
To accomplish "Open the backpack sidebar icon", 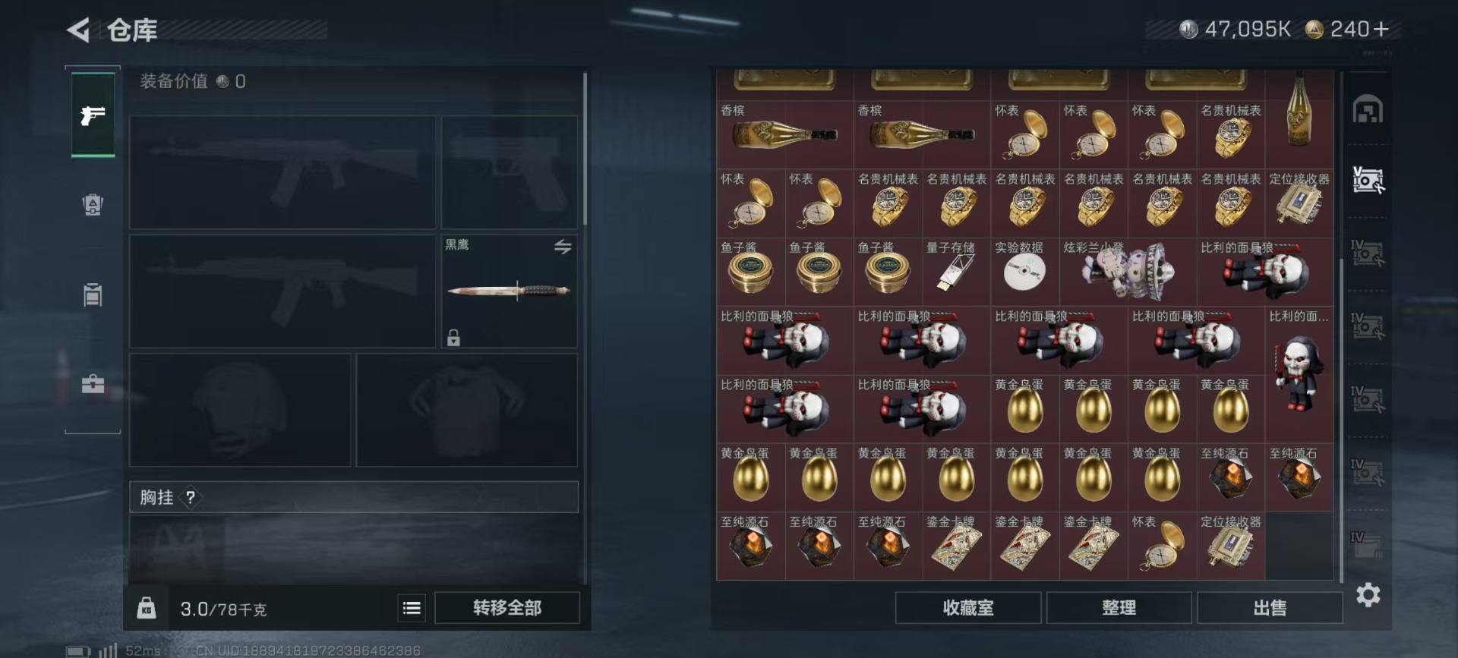I will 93,294.
